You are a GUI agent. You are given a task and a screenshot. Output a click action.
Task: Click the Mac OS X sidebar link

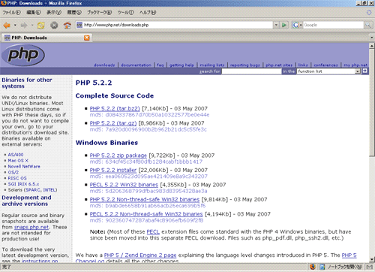point(18,161)
